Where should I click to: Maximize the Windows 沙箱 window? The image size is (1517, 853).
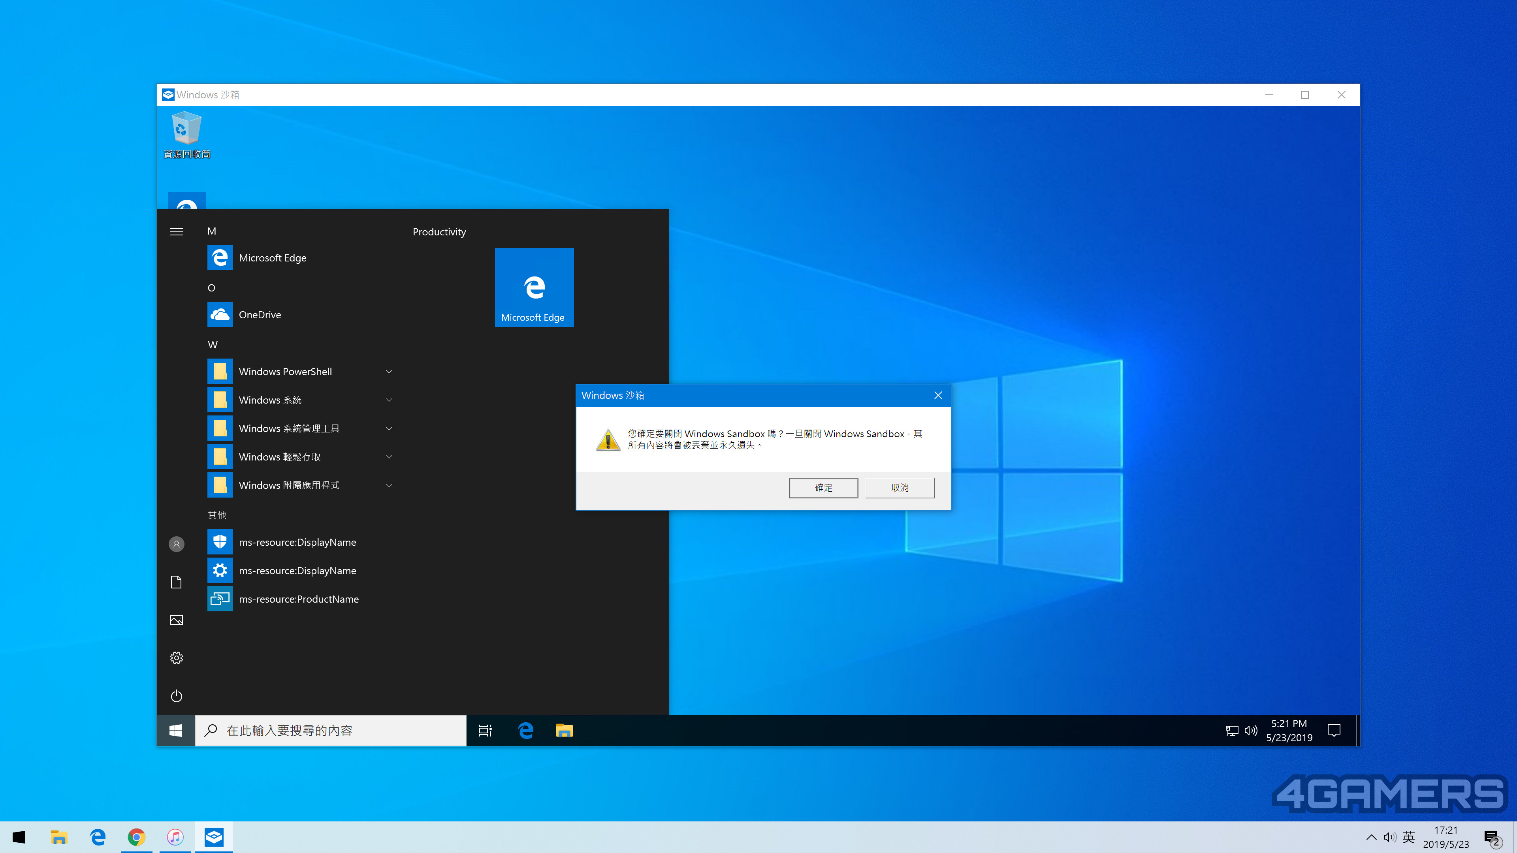click(1305, 95)
